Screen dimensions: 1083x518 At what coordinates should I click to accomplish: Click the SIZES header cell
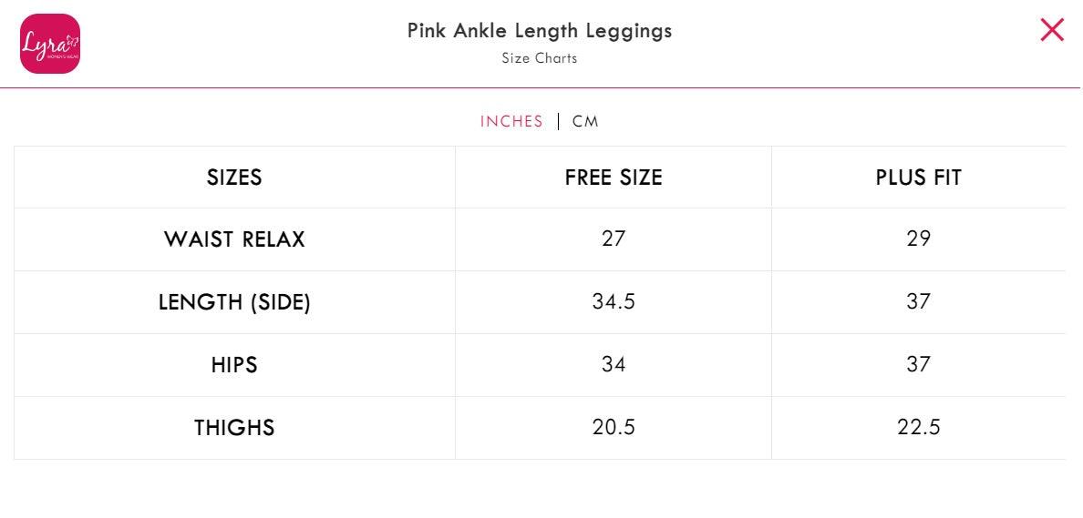(x=234, y=178)
